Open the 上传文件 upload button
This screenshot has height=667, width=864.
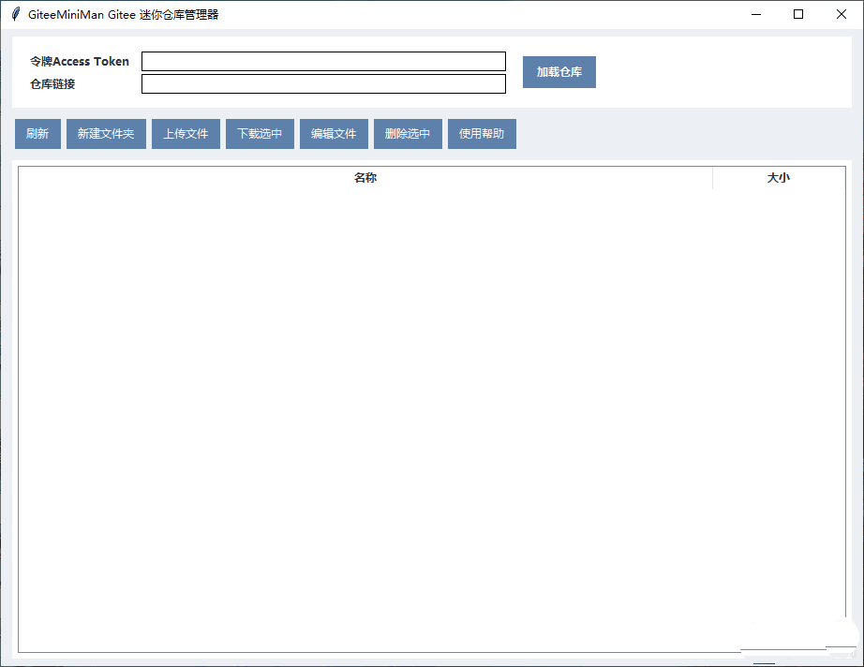click(186, 134)
